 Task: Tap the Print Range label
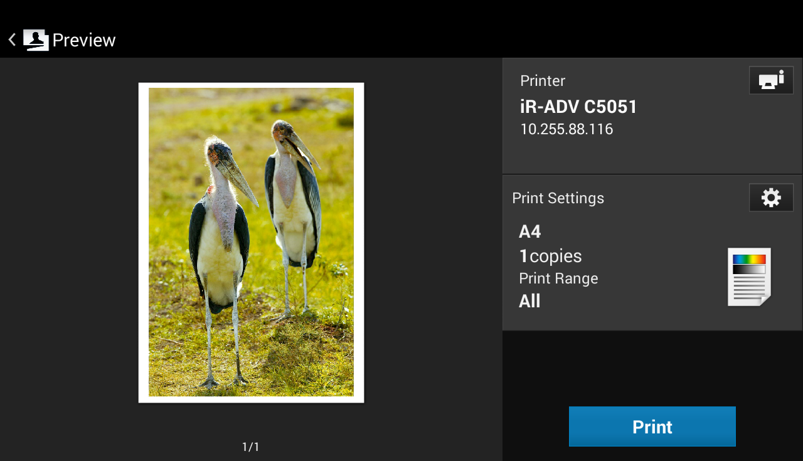point(558,278)
